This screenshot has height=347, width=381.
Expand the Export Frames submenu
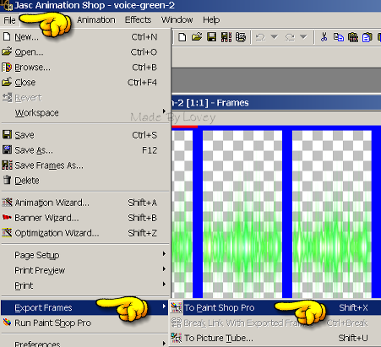click(85, 307)
